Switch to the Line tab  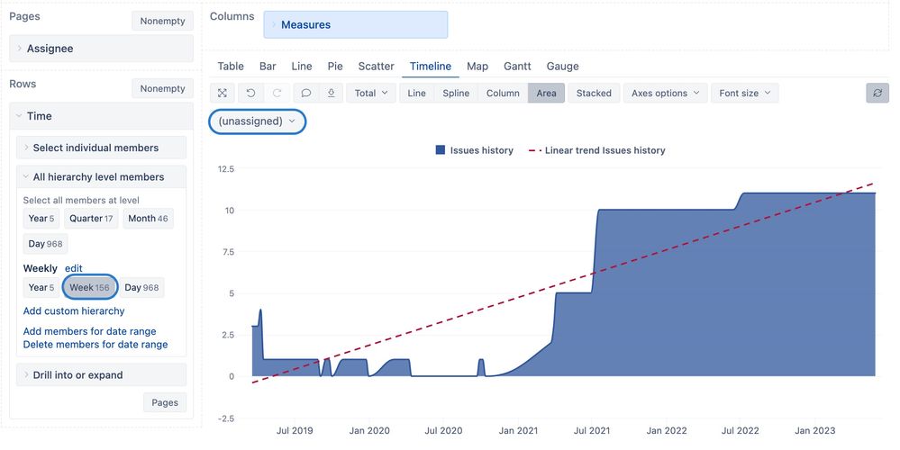pos(301,67)
